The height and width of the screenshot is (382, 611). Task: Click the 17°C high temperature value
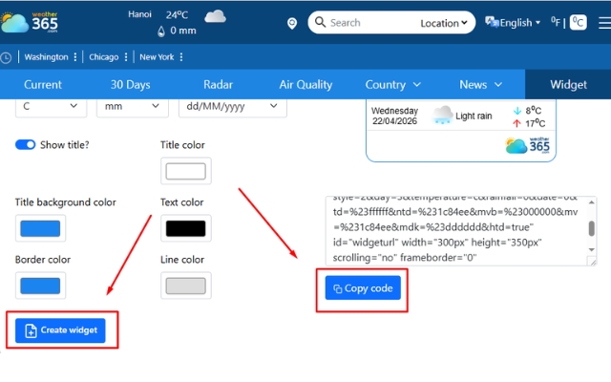point(535,123)
